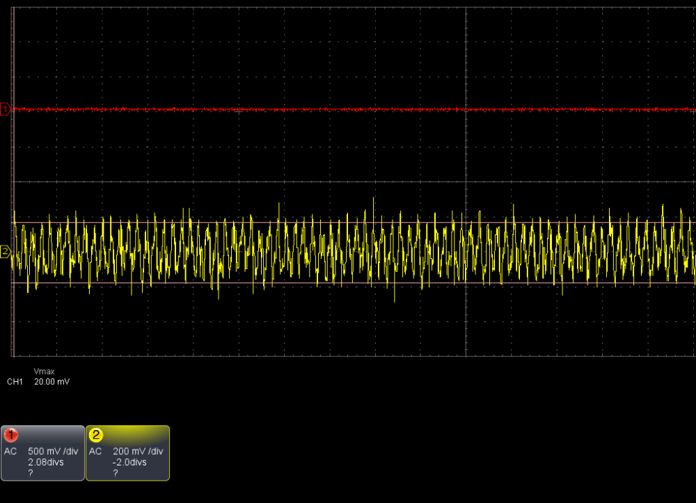The image size is (696, 503).
Task: Click the -2.0divs offset value
Action: point(129,462)
